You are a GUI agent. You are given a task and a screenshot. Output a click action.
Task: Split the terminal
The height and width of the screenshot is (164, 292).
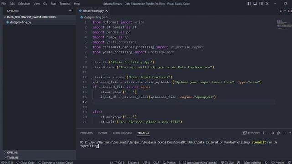272,133
